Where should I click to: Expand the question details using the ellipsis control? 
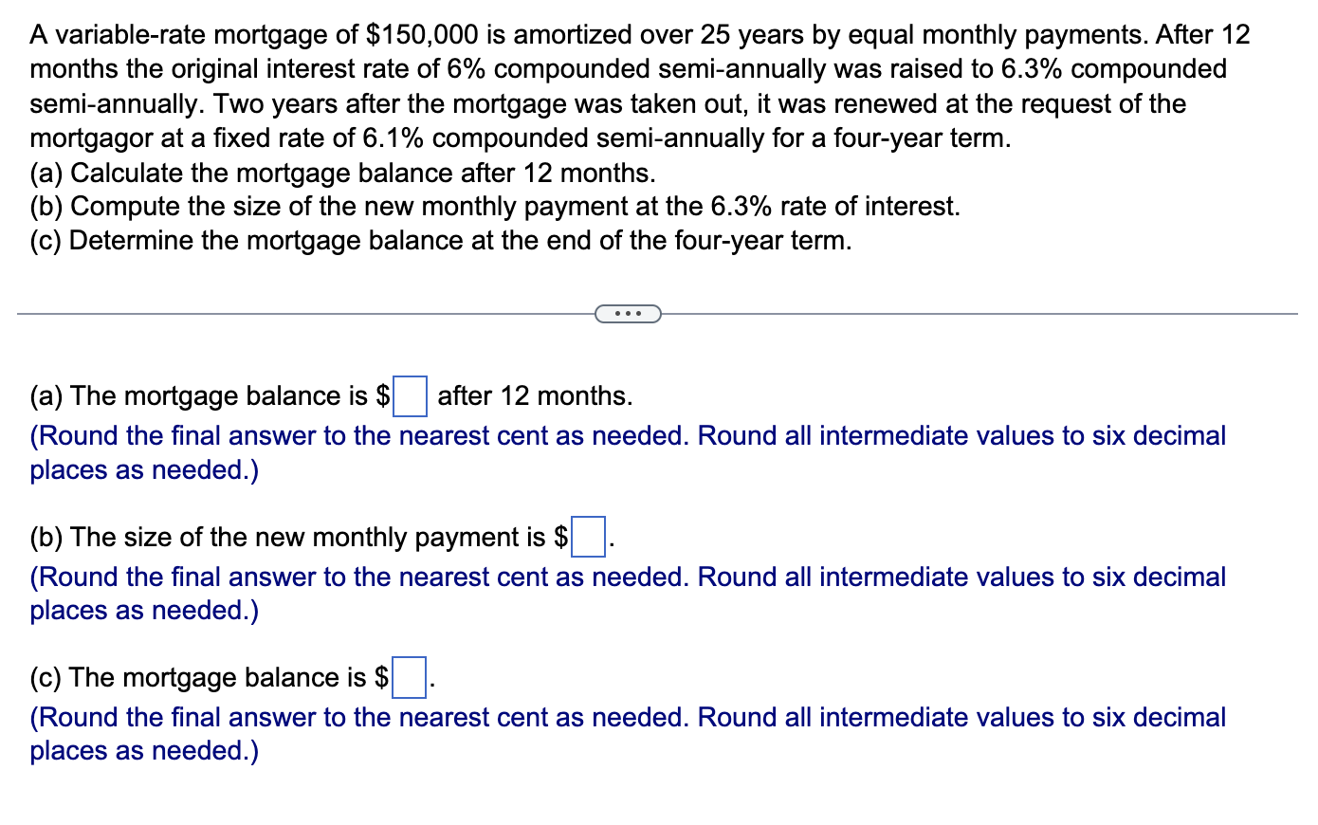[628, 313]
